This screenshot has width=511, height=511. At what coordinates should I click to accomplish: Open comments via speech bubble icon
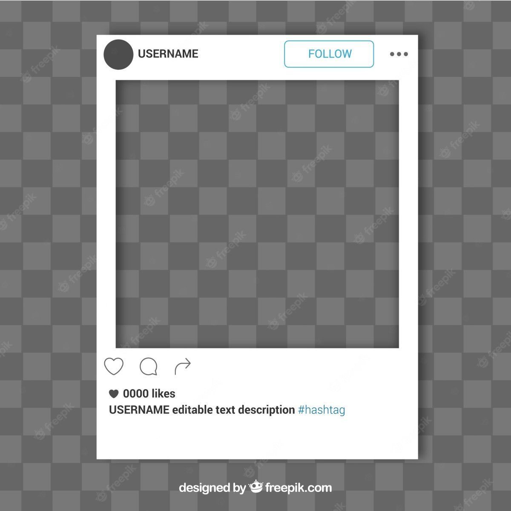pyautogui.click(x=149, y=366)
